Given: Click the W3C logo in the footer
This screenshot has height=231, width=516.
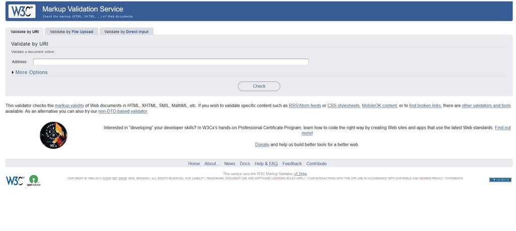Looking at the screenshot, I should click(15, 181).
